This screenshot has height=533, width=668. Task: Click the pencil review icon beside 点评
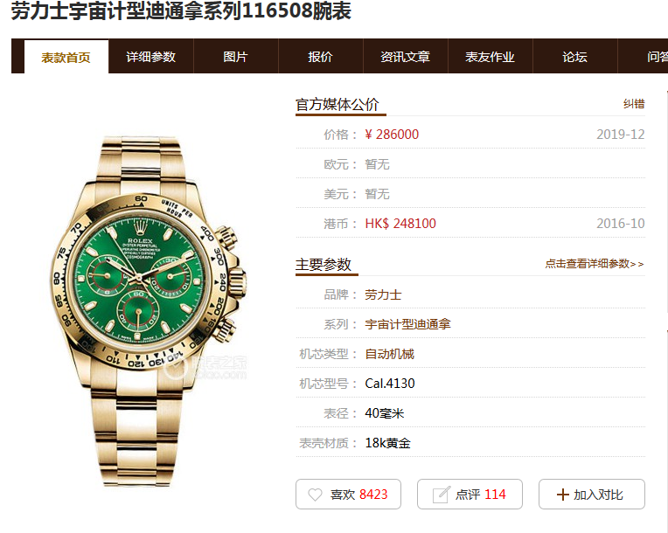click(441, 495)
